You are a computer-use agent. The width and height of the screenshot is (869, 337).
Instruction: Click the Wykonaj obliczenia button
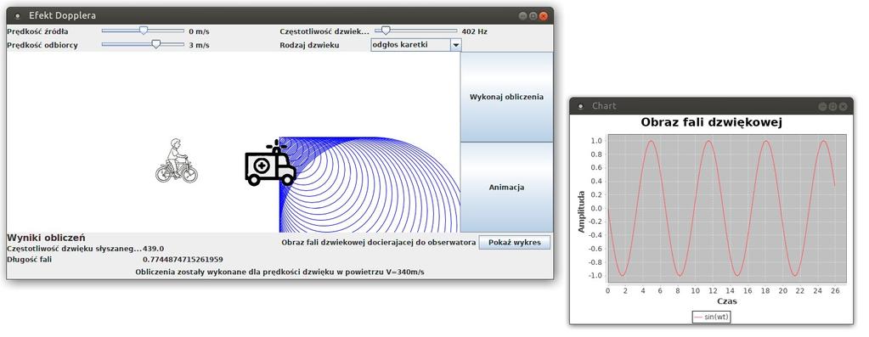506,97
